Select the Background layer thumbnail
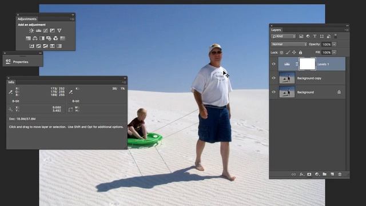Viewport: 366px width, 206px height. (287, 92)
